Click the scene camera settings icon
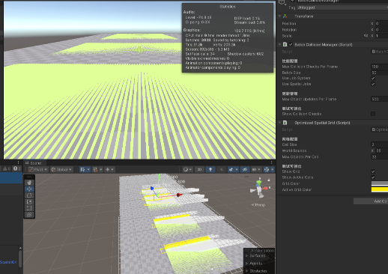This screenshot has height=274, width=388. (254, 169)
